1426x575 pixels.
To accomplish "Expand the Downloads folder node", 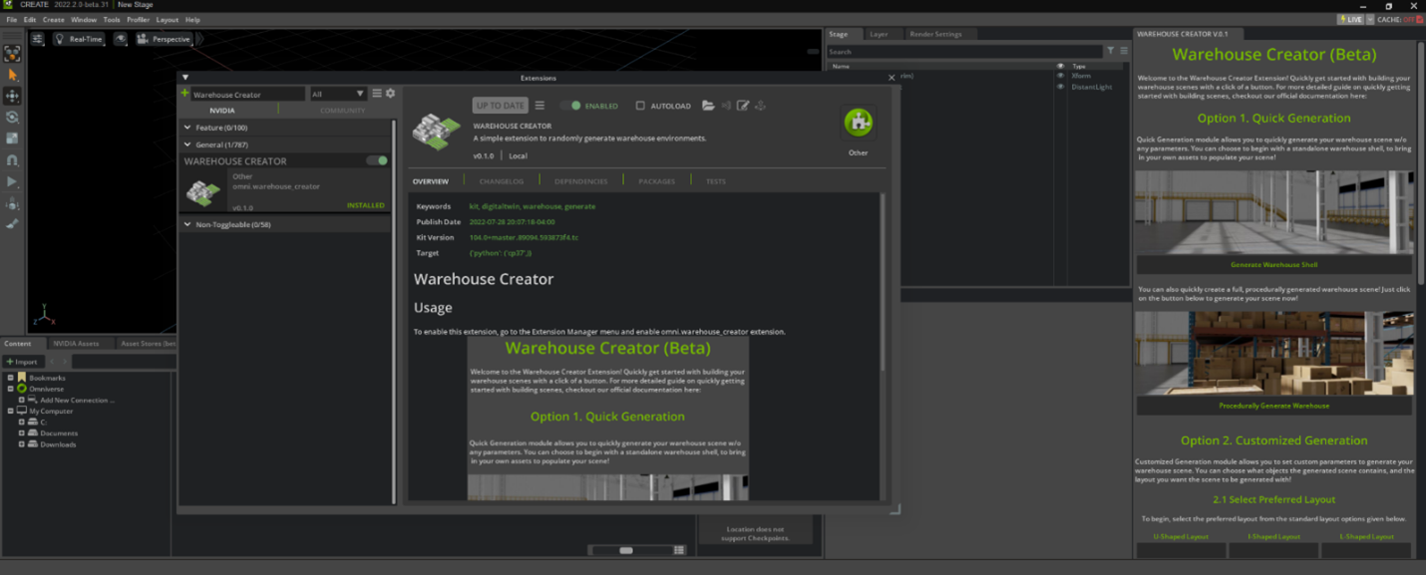I will coord(22,443).
